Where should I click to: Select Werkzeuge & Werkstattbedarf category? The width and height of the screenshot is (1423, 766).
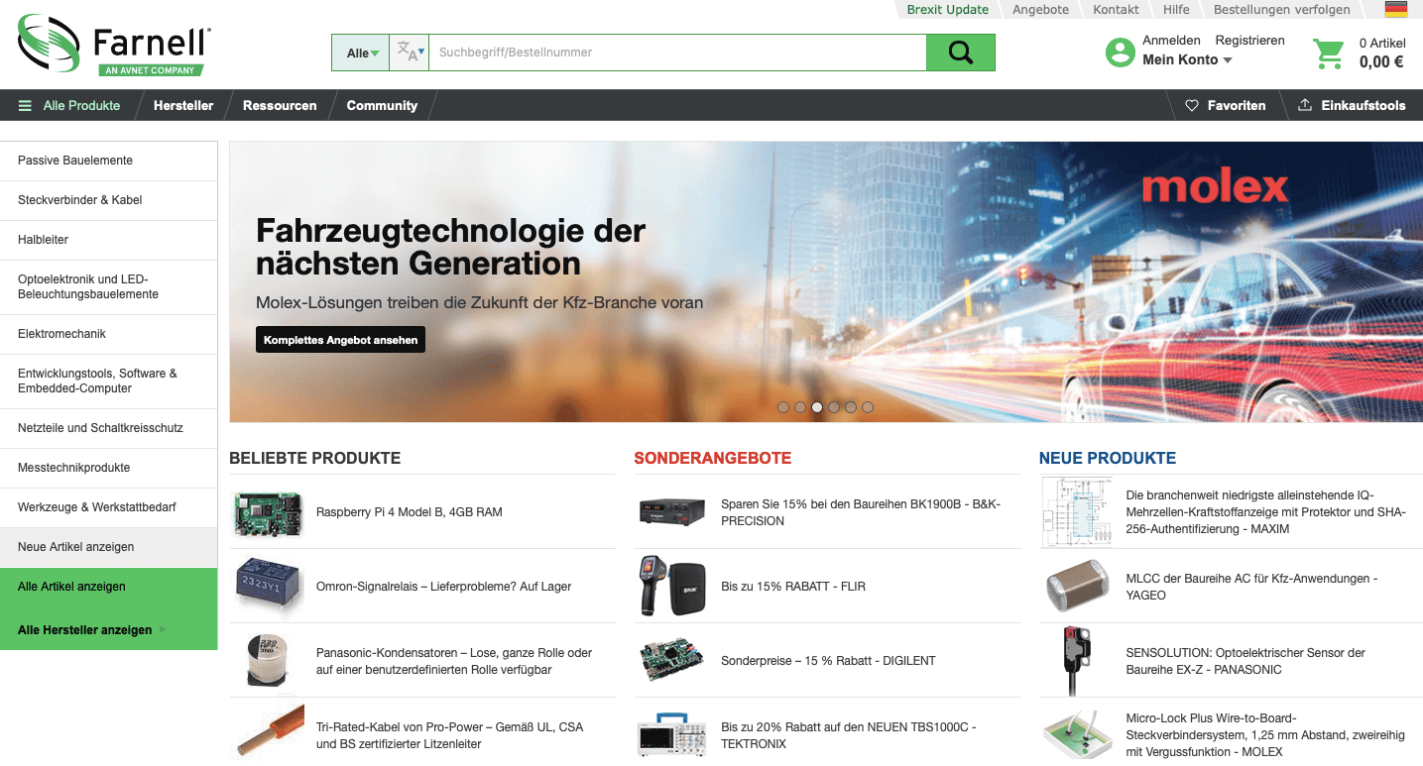coord(108,507)
